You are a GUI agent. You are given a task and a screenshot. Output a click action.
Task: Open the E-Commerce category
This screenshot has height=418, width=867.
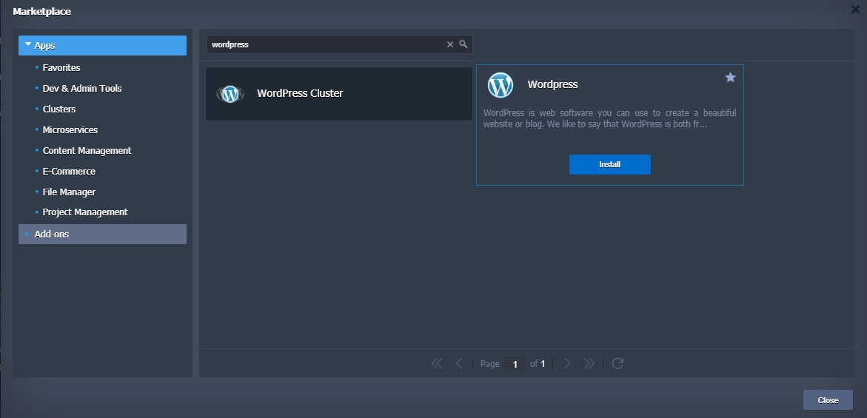point(69,171)
